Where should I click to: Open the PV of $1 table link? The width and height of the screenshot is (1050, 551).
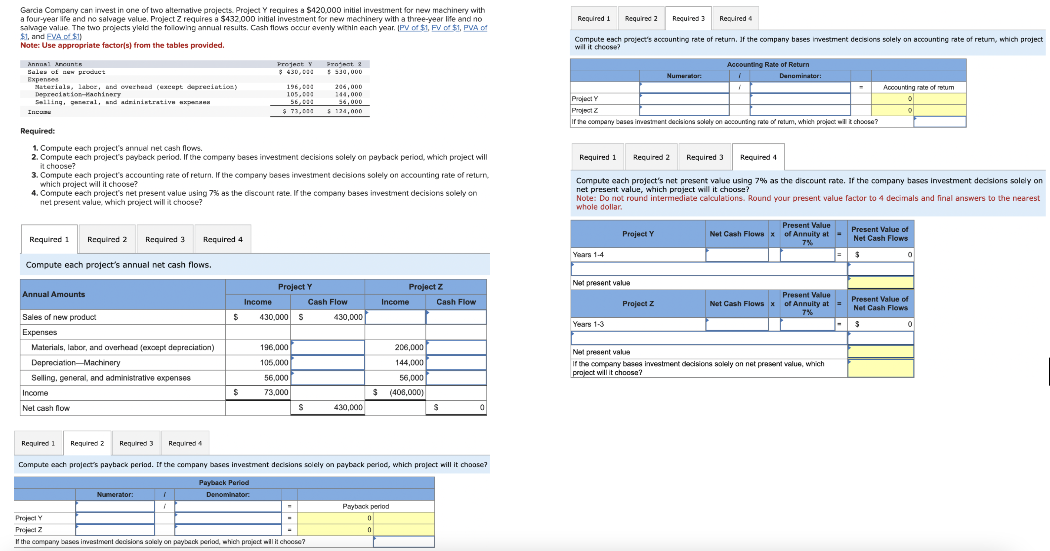click(x=413, y=28)
